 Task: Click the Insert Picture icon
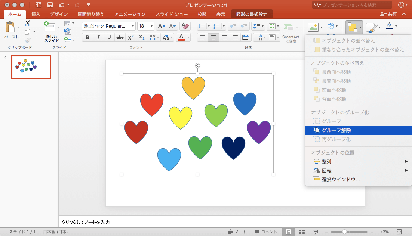point(313,27)
